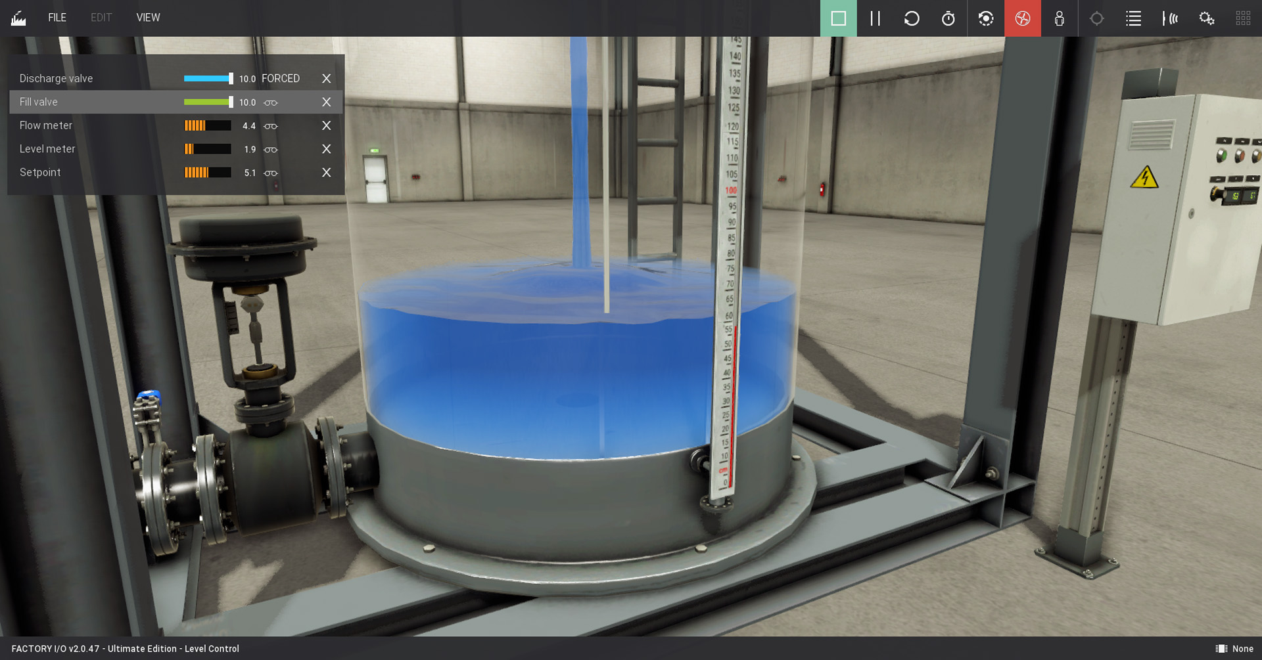
Task: Open the sensors and actuators icon
Action: [x=1169, y=18]
